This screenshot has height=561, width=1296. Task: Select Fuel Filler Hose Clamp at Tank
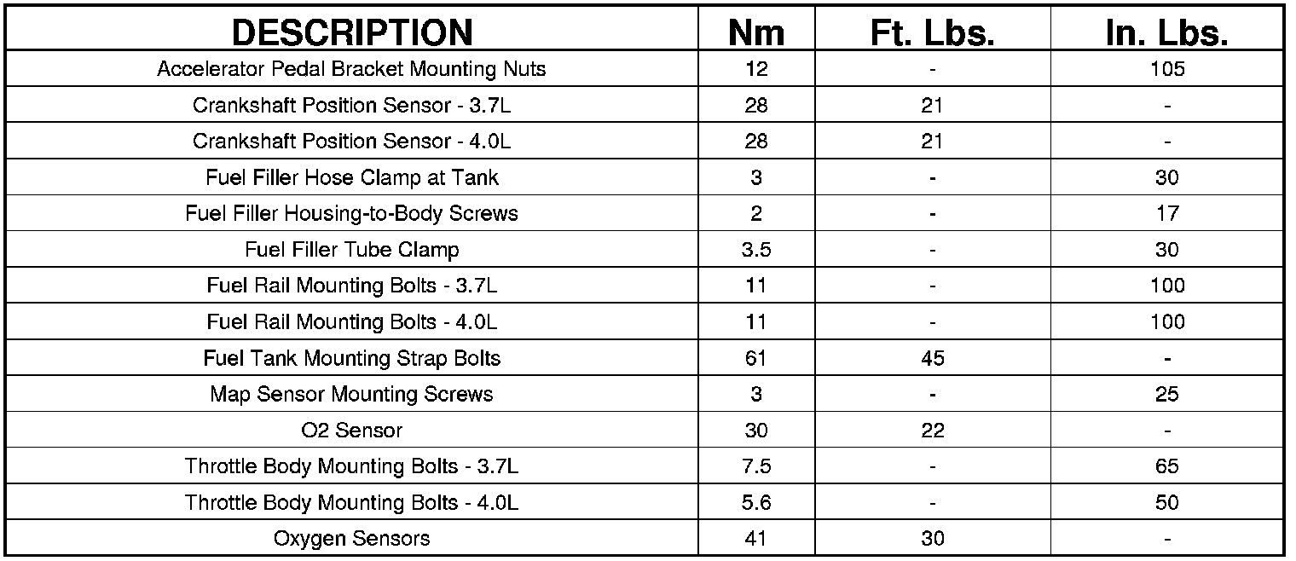(x=351, y=177)
